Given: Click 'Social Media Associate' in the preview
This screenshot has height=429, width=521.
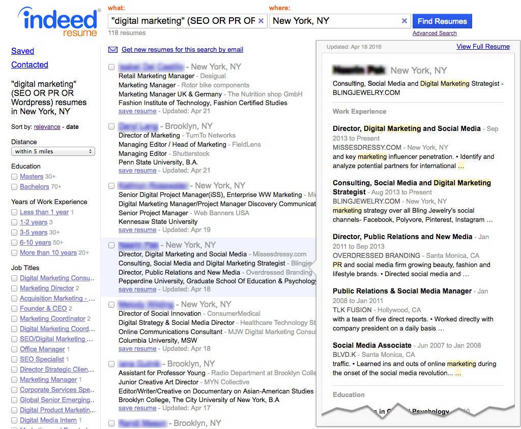Looking at the screenshot, I should [372, 345].
